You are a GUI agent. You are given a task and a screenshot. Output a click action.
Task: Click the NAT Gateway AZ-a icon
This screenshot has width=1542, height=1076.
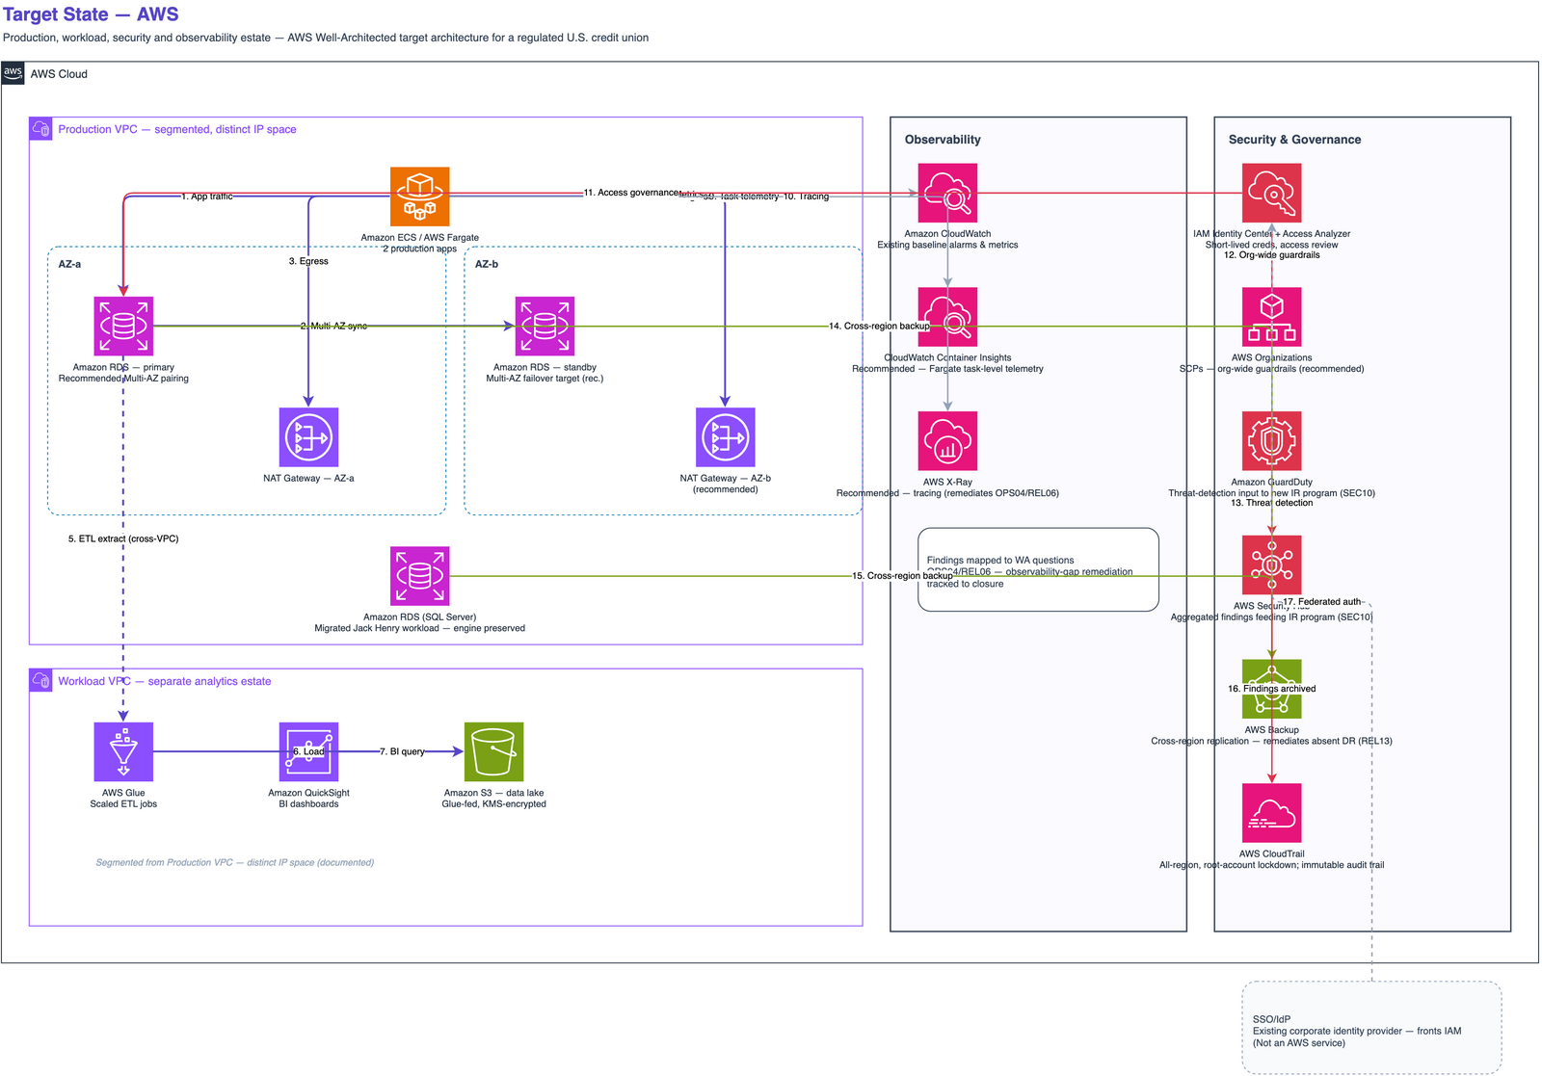point(308,437)
